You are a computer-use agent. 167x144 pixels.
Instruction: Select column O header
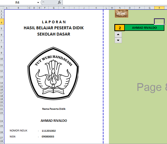point(130,8)
